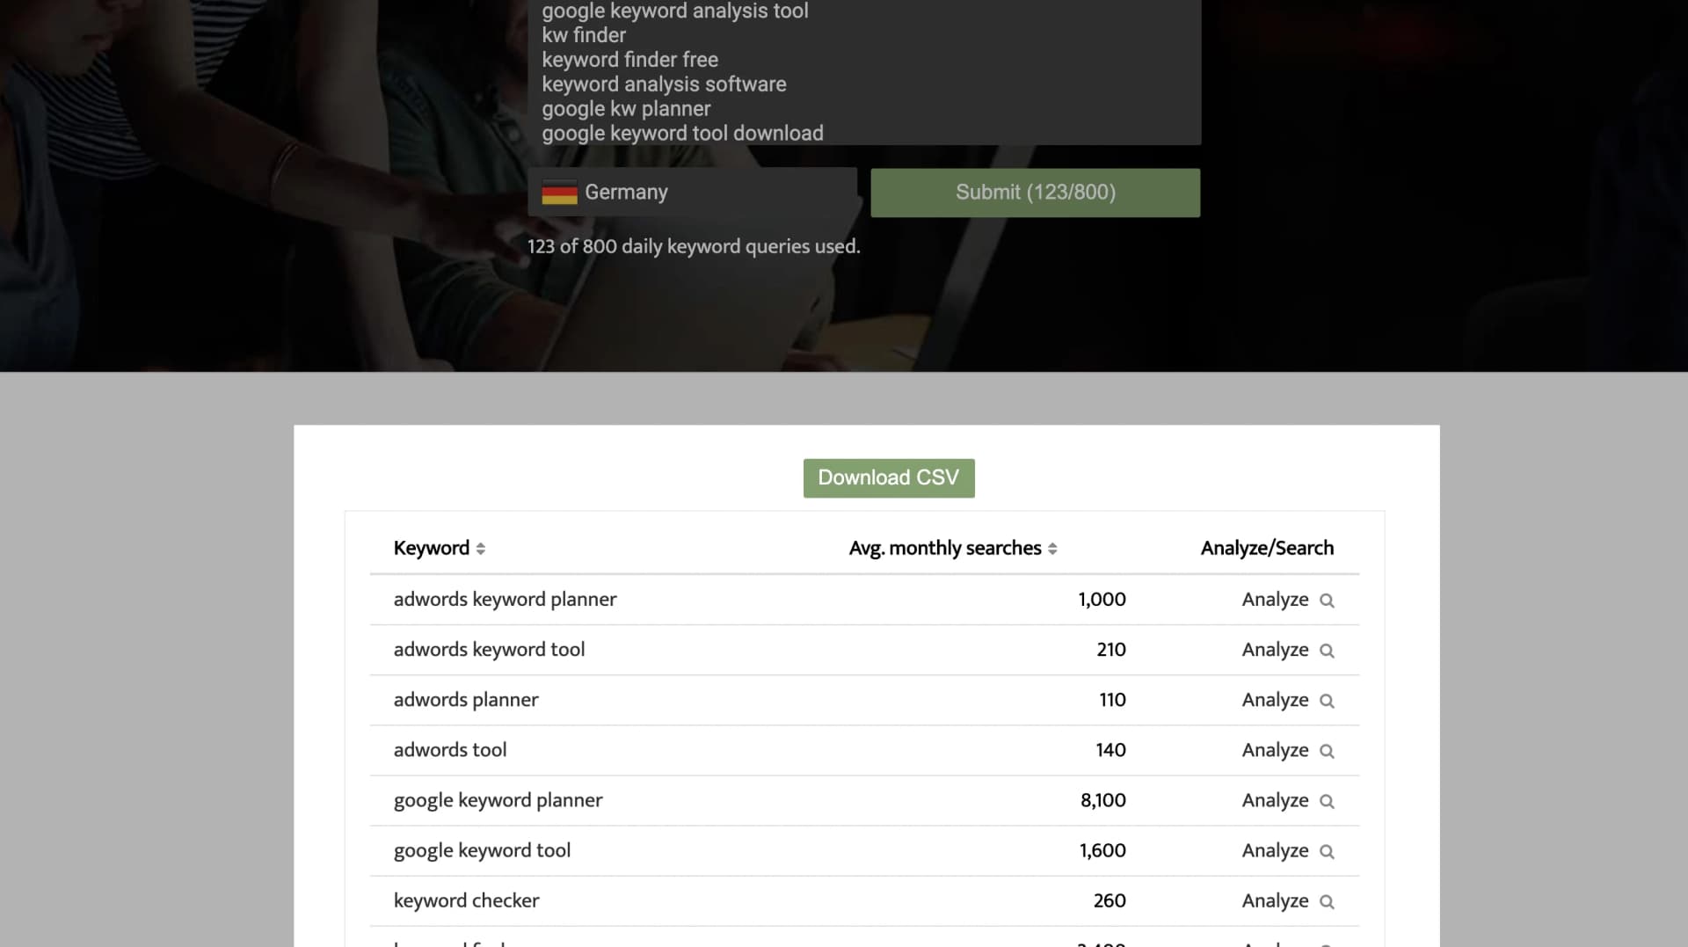Open Analyze for adwords keyword tool

1275,650
